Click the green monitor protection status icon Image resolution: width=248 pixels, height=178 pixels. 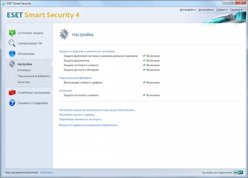(x=12, y=33)
